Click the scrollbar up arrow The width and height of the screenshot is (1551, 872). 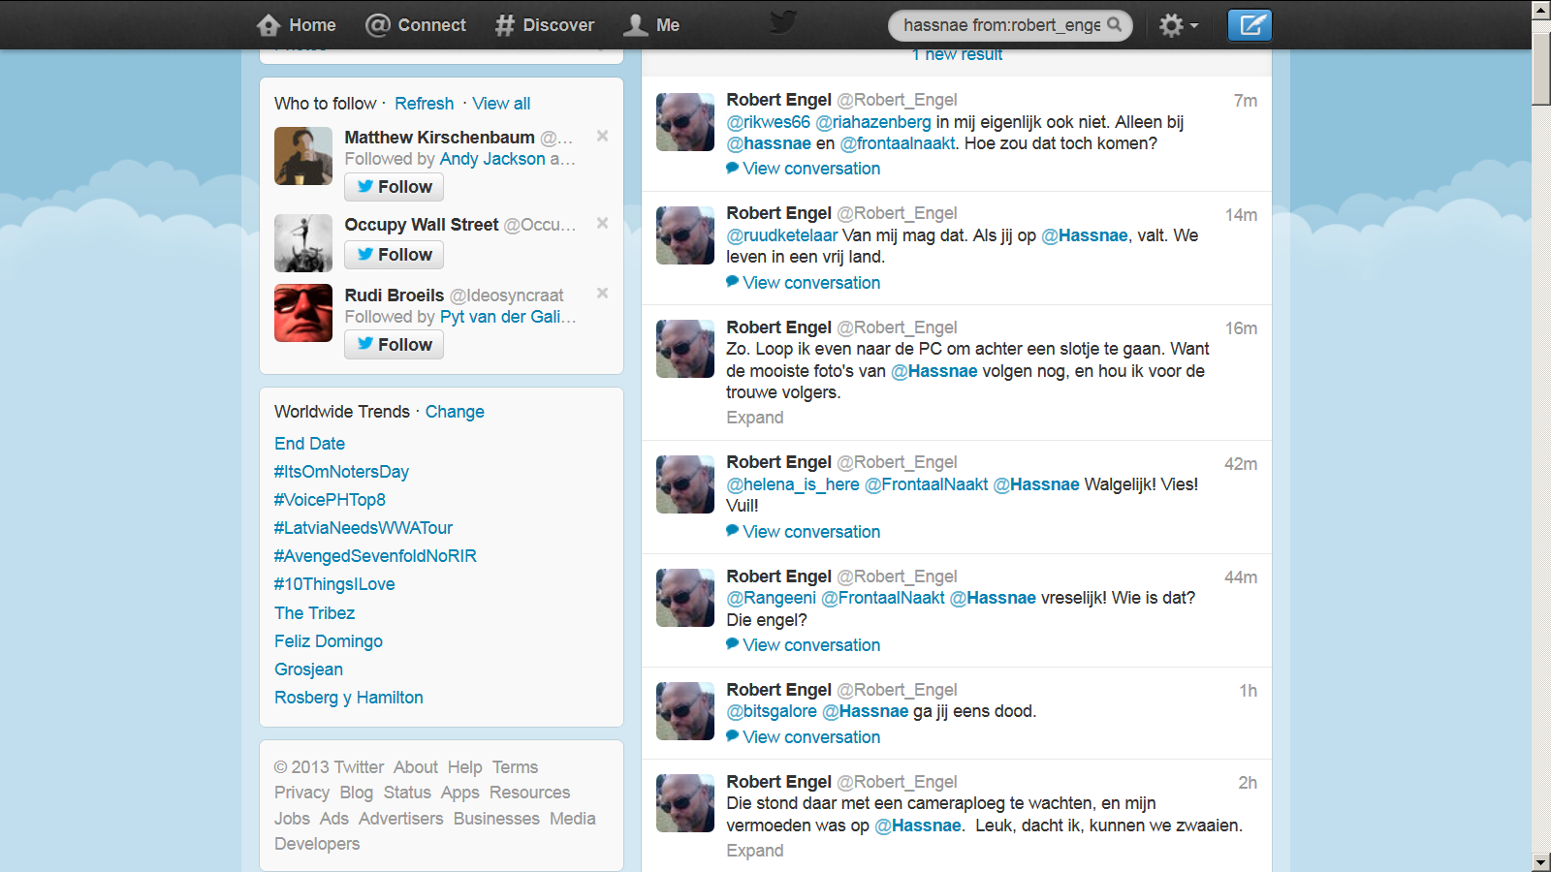click(x=1541, y=10)
